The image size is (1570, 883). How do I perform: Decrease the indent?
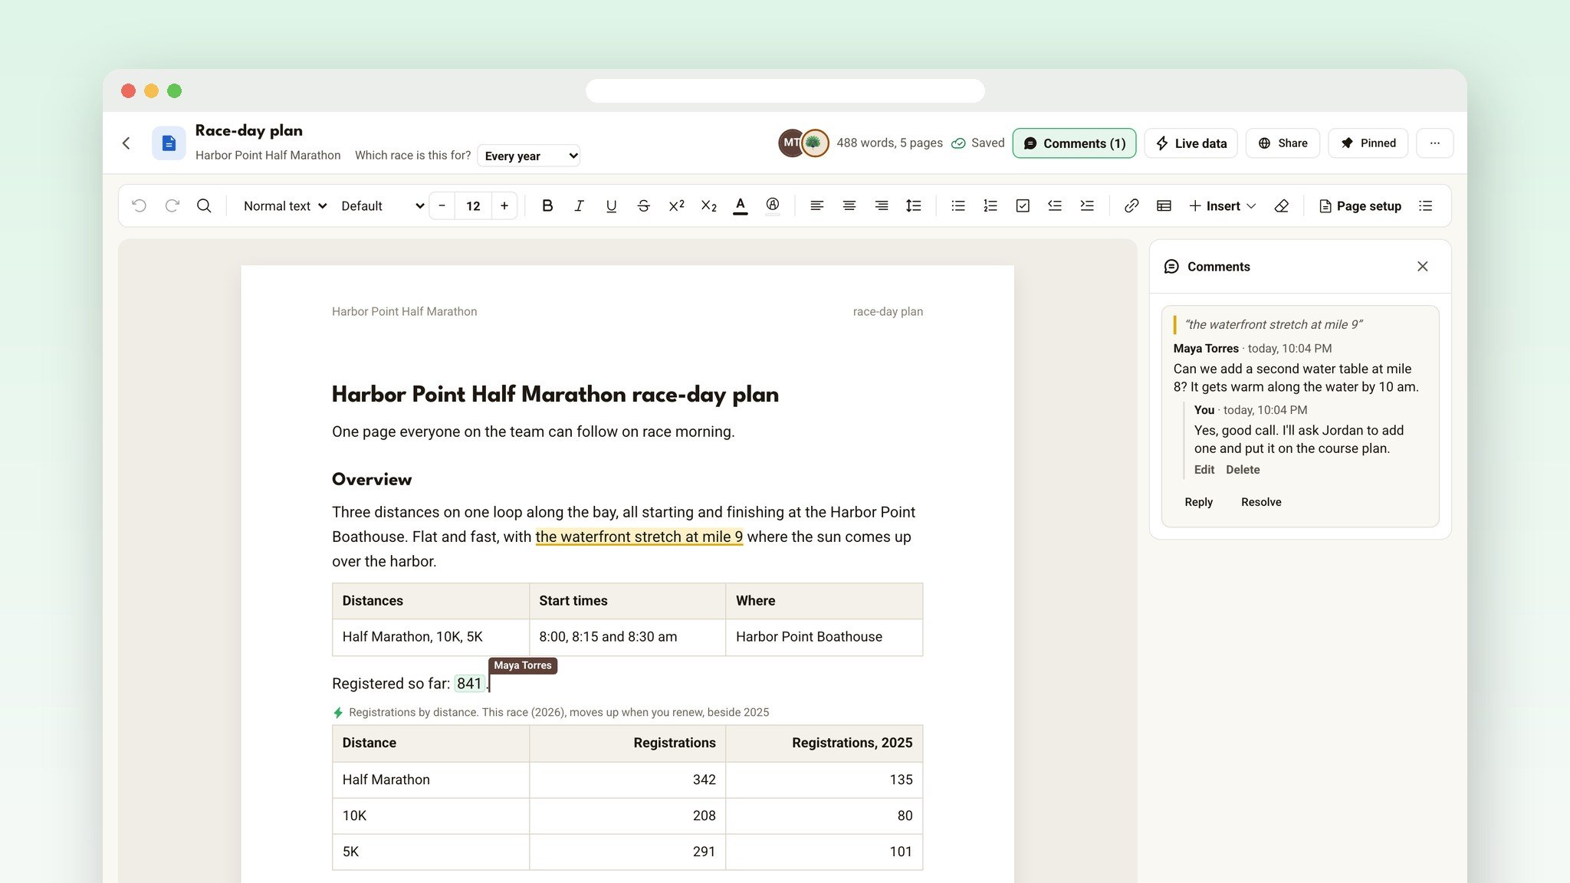tap(1055, 205)
